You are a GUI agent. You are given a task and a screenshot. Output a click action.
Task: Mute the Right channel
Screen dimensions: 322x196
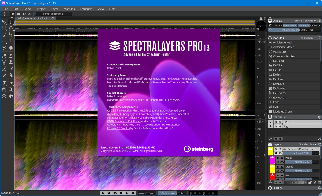pos(276,126)
